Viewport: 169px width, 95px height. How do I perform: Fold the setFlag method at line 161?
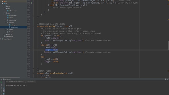point(33,26)
